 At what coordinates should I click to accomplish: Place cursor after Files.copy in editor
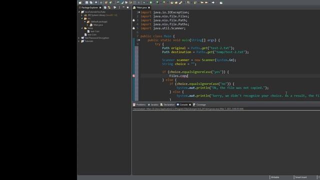pyautogui.click(x=187, y=76)
